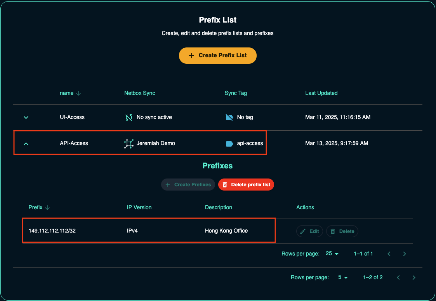Collapse the API-Access row

coord(26,143)
